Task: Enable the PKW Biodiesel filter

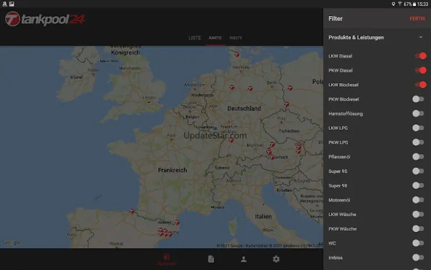Action: pyautogui.click(x=418, y=99)
